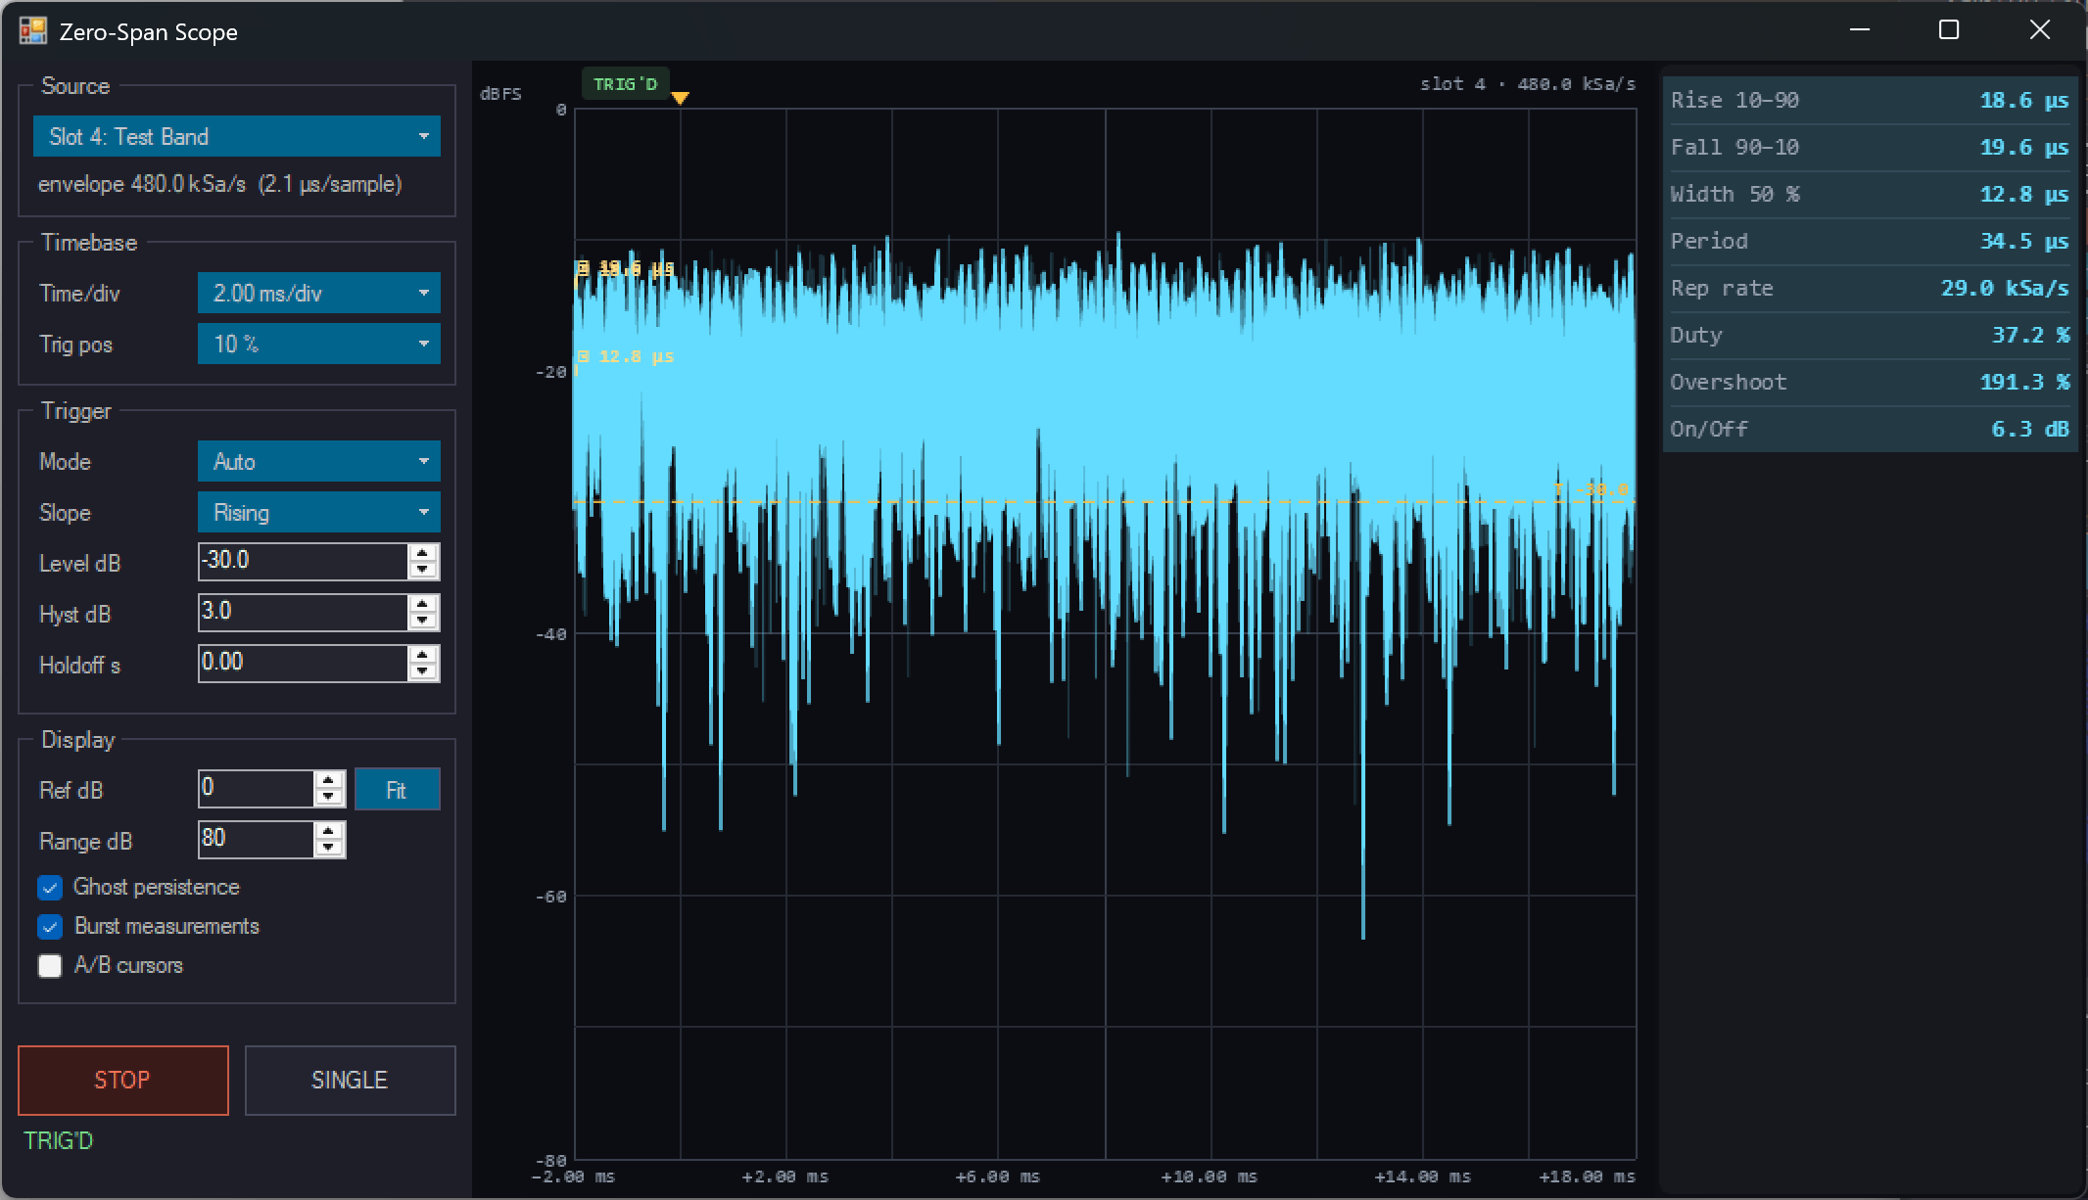2088x1200 pixels.
Task: Click the +6.00 ms time axis label
Action: click(x=997, y=1177)
